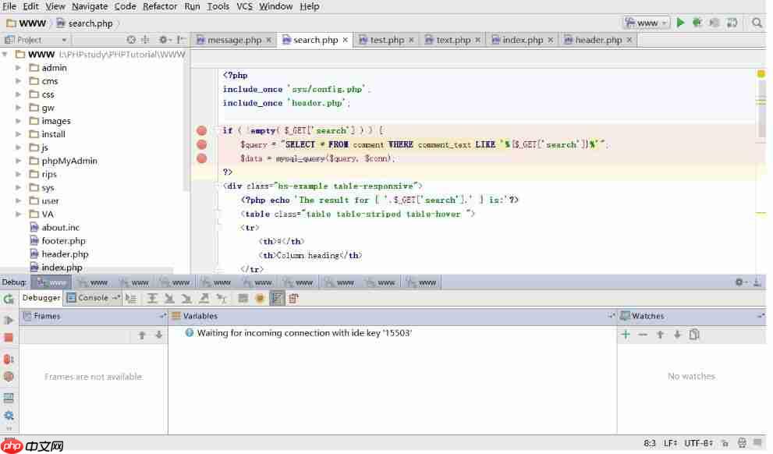Click search.php in navigation breadcrumb
This screenshot has width=773, height=454.
pyautogui.click(x=90, y=23)
